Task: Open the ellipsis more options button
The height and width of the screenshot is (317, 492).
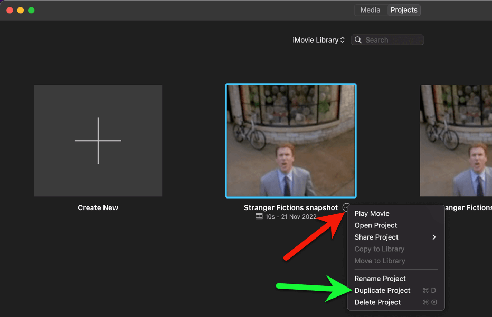Action: 346,207
